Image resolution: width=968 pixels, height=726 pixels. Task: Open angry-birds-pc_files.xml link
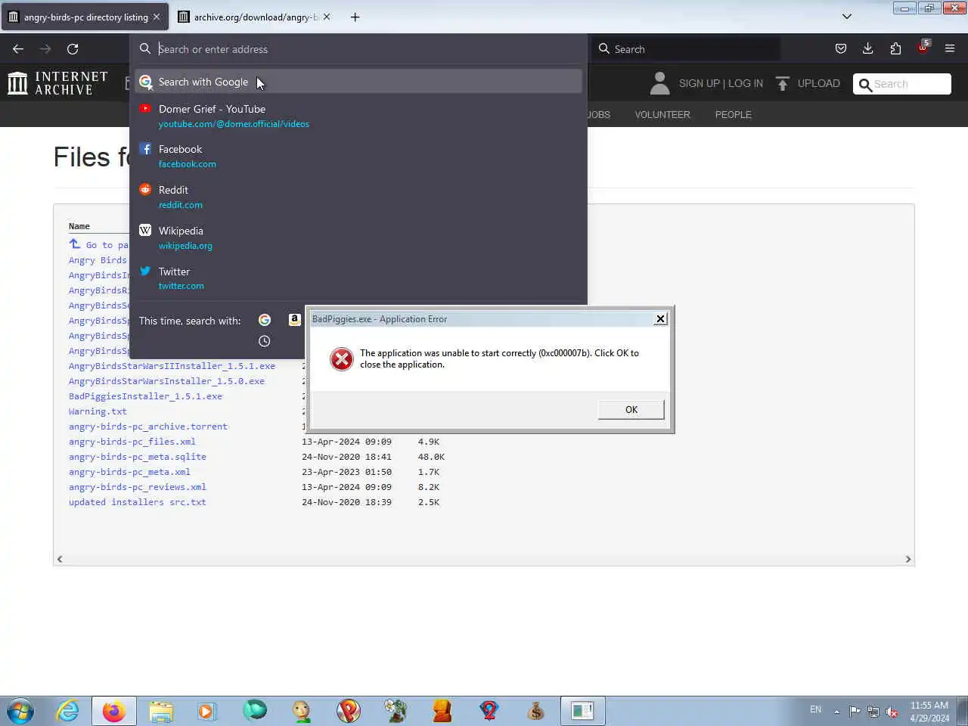coord(132,442)
